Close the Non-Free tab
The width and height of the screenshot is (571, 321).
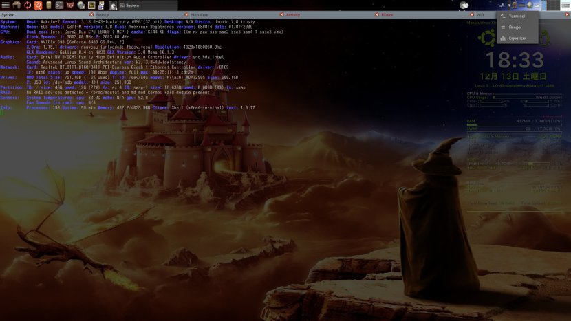coord(281,15)
